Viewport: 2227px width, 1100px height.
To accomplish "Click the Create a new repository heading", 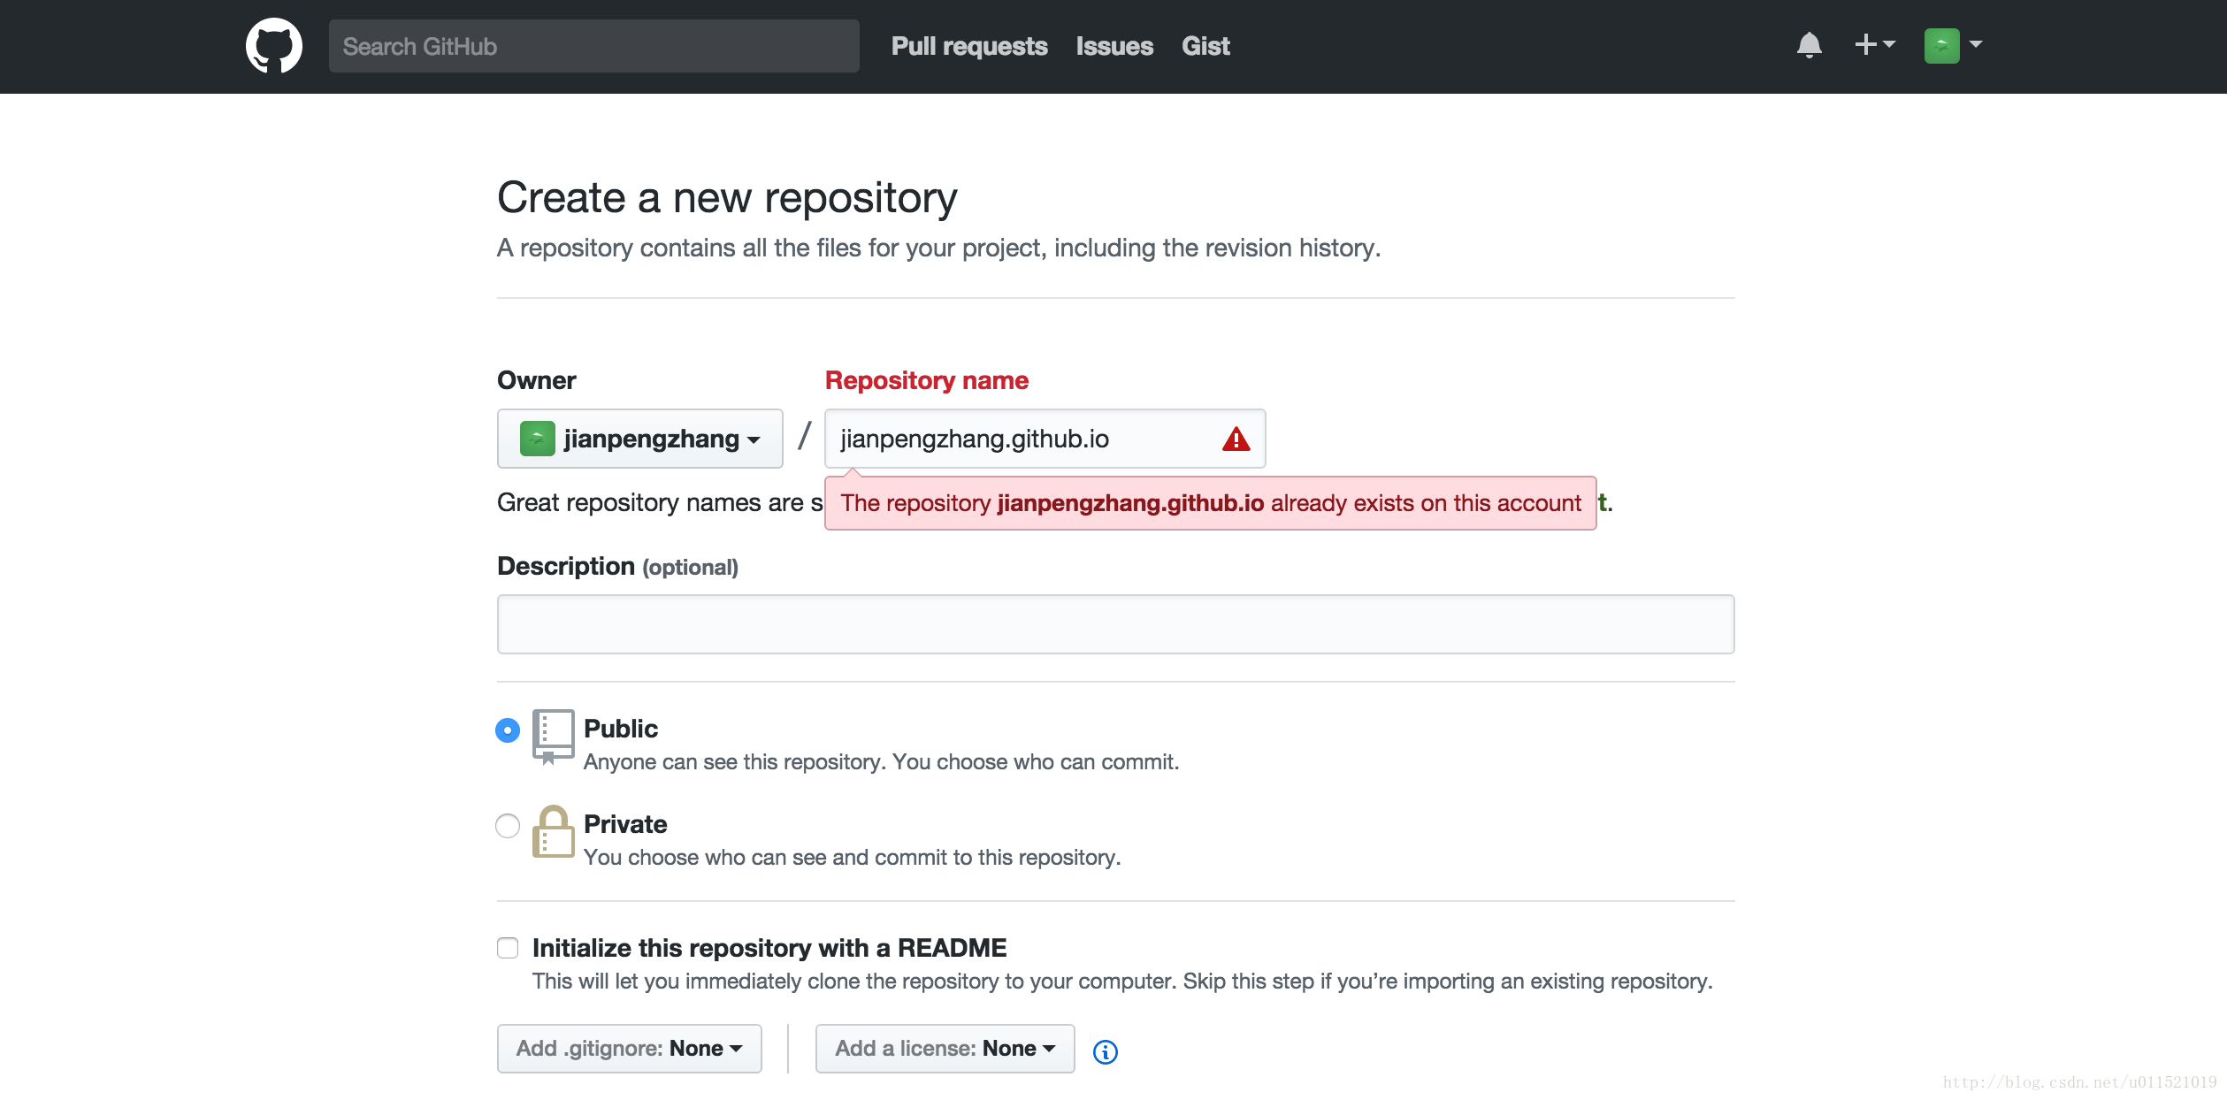I will pos(727,197).
